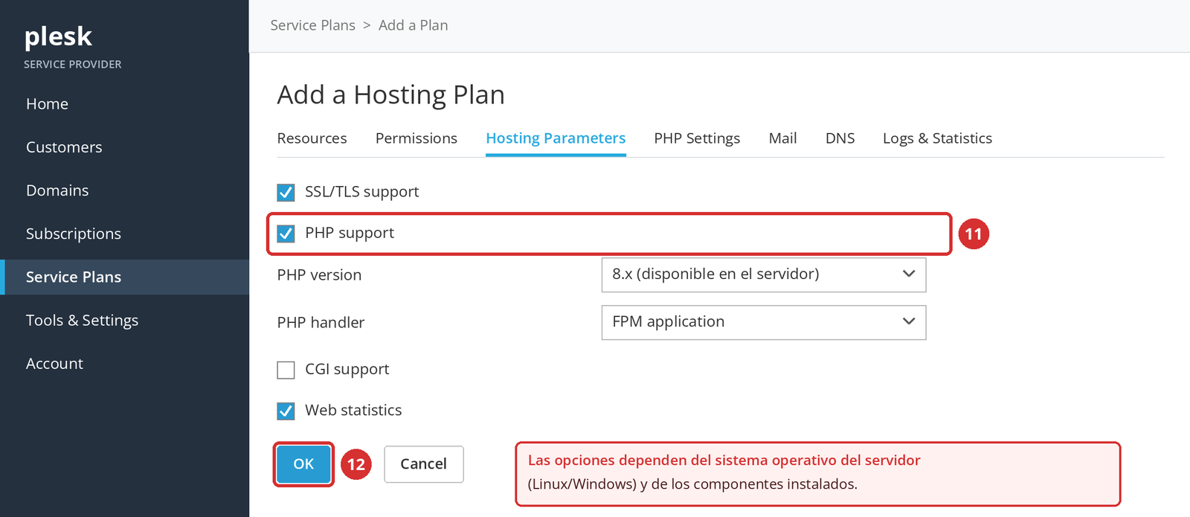The image size is (1190, 517).
Task: Click the PHP version dropdown arrow
Action: 908,274
